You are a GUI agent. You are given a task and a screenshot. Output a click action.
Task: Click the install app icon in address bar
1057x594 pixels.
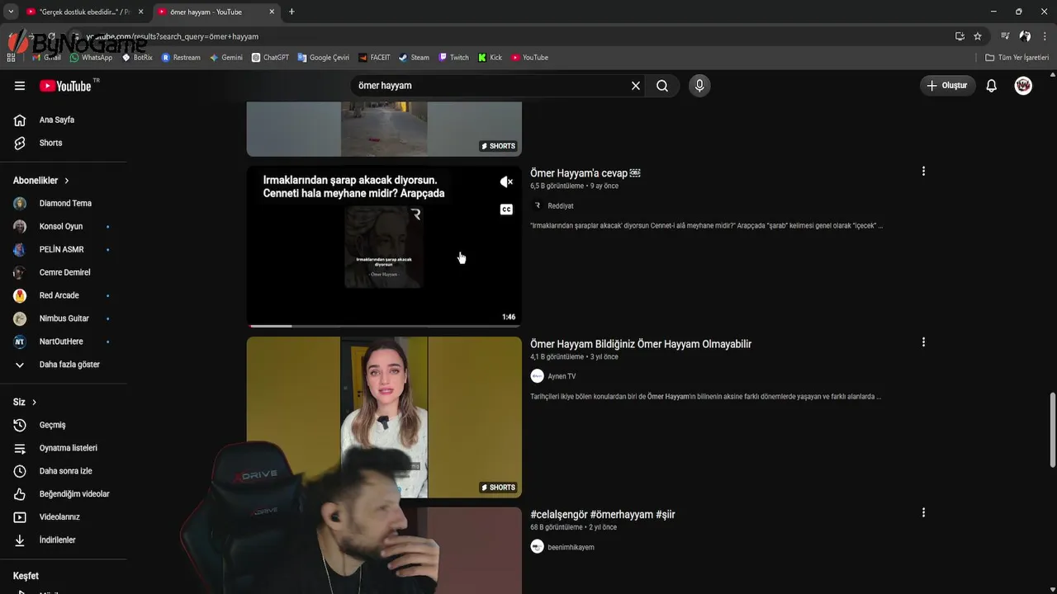[960, 36]
